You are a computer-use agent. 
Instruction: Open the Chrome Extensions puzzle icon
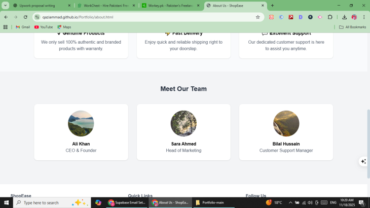[x=330, y=17]
